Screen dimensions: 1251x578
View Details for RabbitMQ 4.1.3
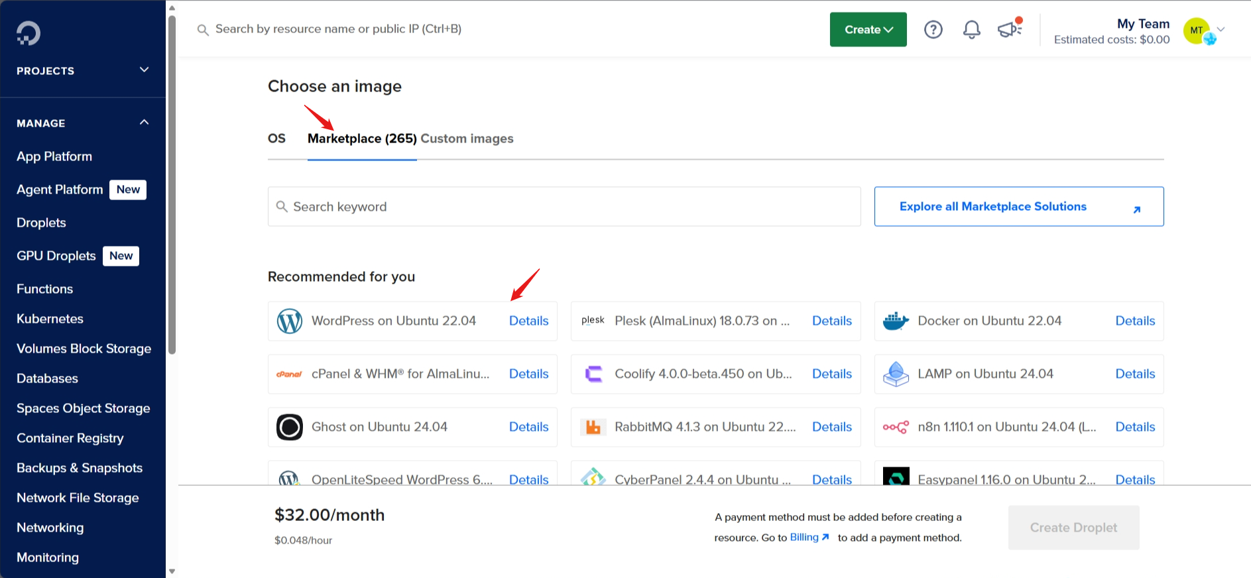pos(832,427)
